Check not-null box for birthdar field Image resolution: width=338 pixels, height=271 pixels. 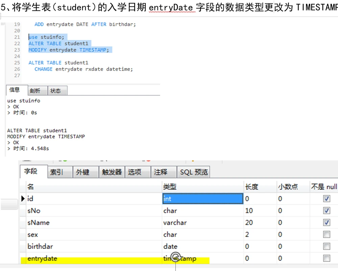(x=327, y=246)
